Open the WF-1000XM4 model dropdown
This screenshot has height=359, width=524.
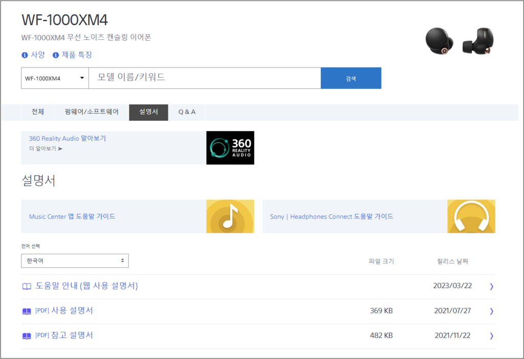click(55, 78)
